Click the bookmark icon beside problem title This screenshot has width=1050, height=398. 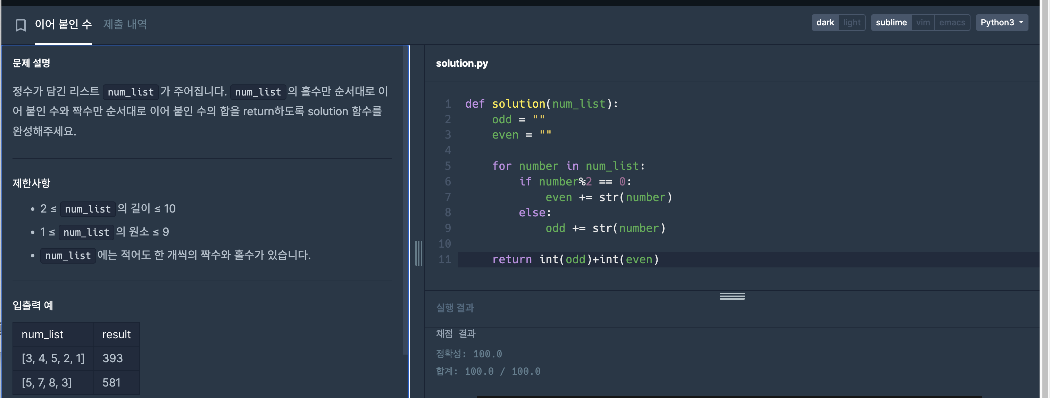pyautogui.click(x=20, y=25)
